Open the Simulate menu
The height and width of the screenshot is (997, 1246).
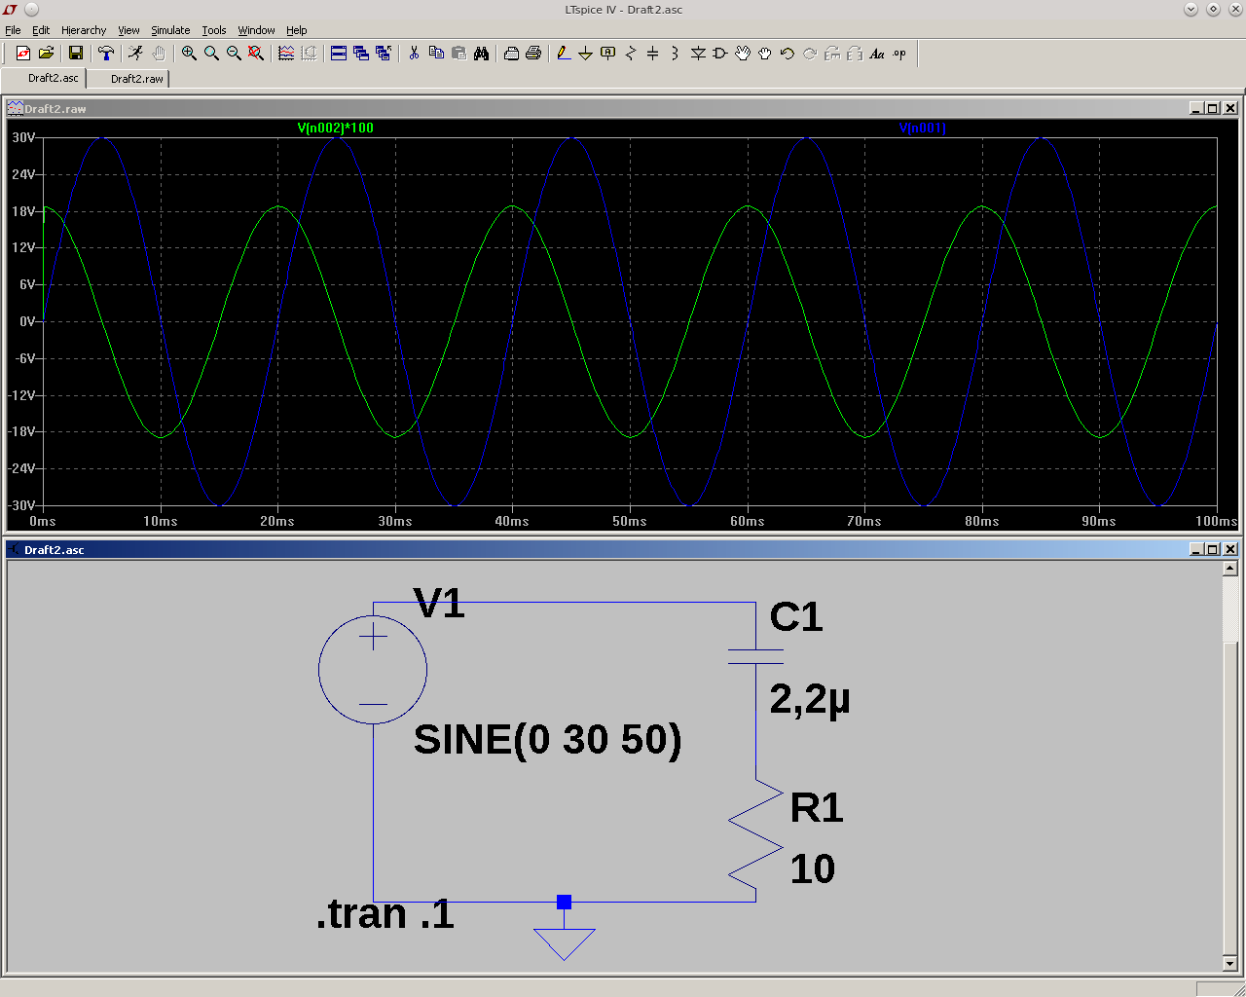coord(170,30)
